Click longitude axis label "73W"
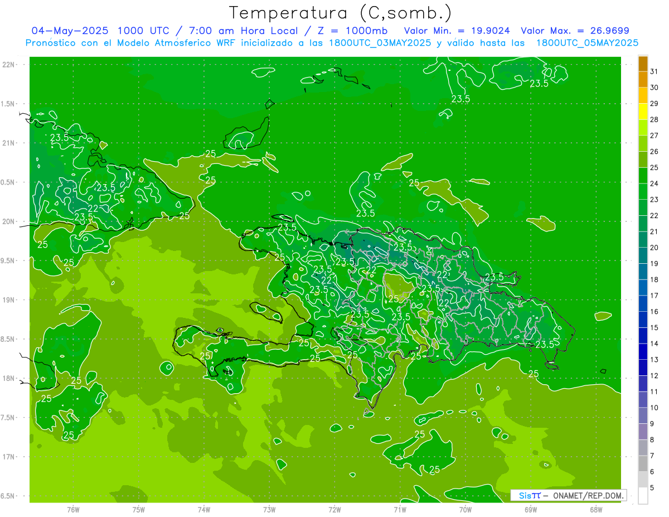 (269, 509)
